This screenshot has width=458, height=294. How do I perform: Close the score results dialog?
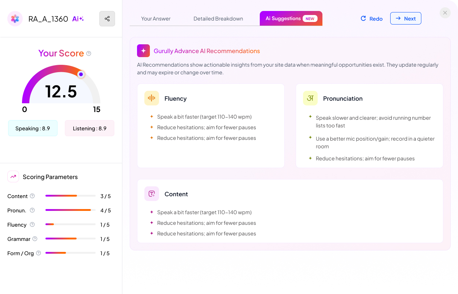coord(445,13)
